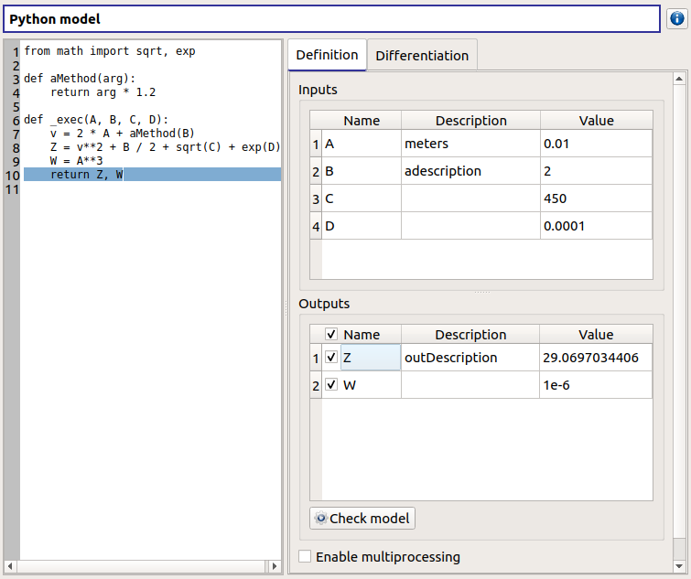The width and height of the screenshot is (691, 579).
Task: Click the Check model button
Action: click(x=362, y=519)
